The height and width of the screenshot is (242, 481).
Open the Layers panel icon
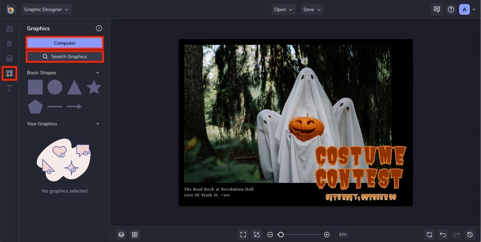pos(121,234)
